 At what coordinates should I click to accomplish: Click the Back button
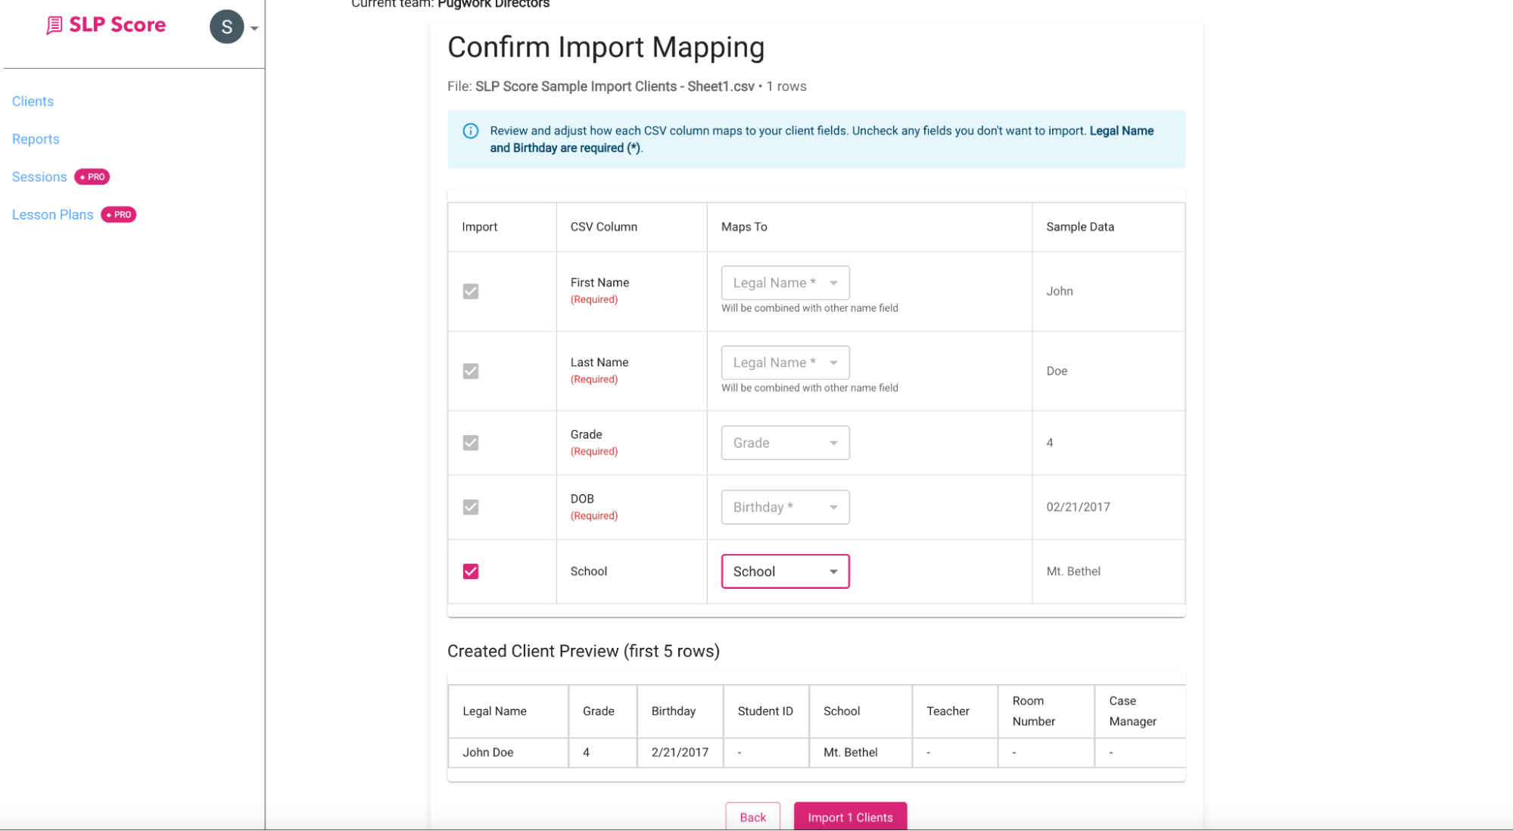(752, 817)
